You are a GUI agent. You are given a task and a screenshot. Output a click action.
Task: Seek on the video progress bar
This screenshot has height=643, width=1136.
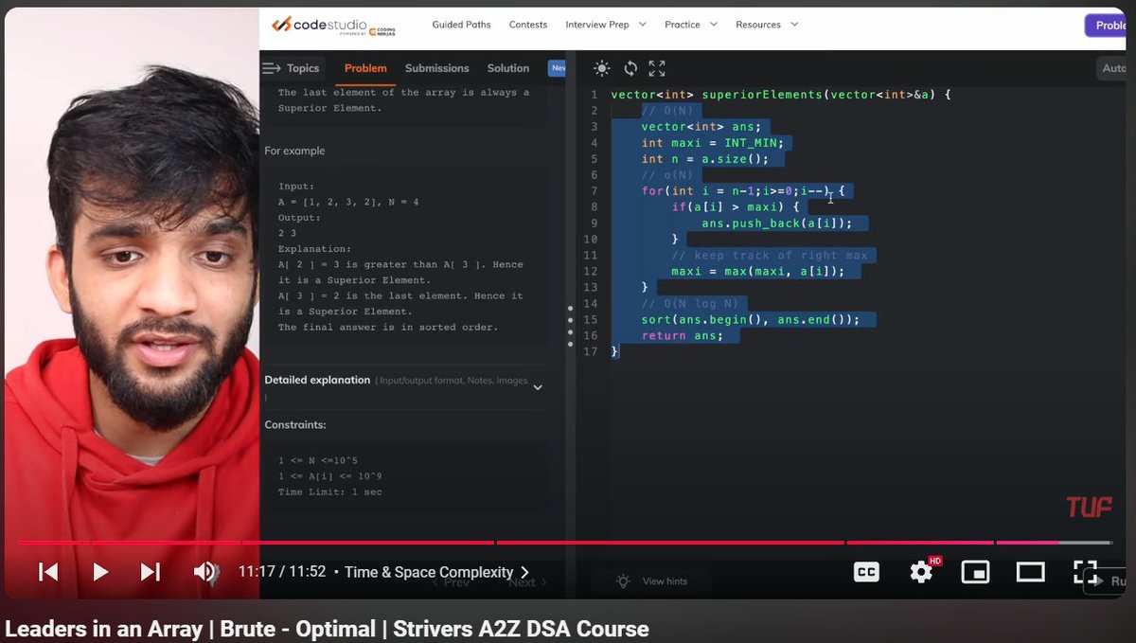click(x=565, y=543)
